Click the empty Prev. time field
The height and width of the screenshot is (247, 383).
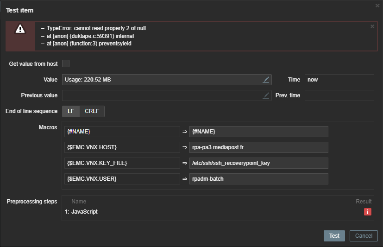click(x=339, y=95)
